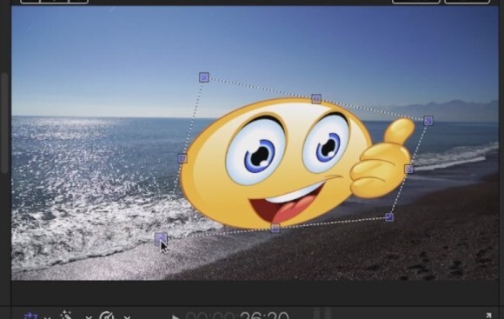
Task: Play the clip in the viewer
Action: (176, 316)
